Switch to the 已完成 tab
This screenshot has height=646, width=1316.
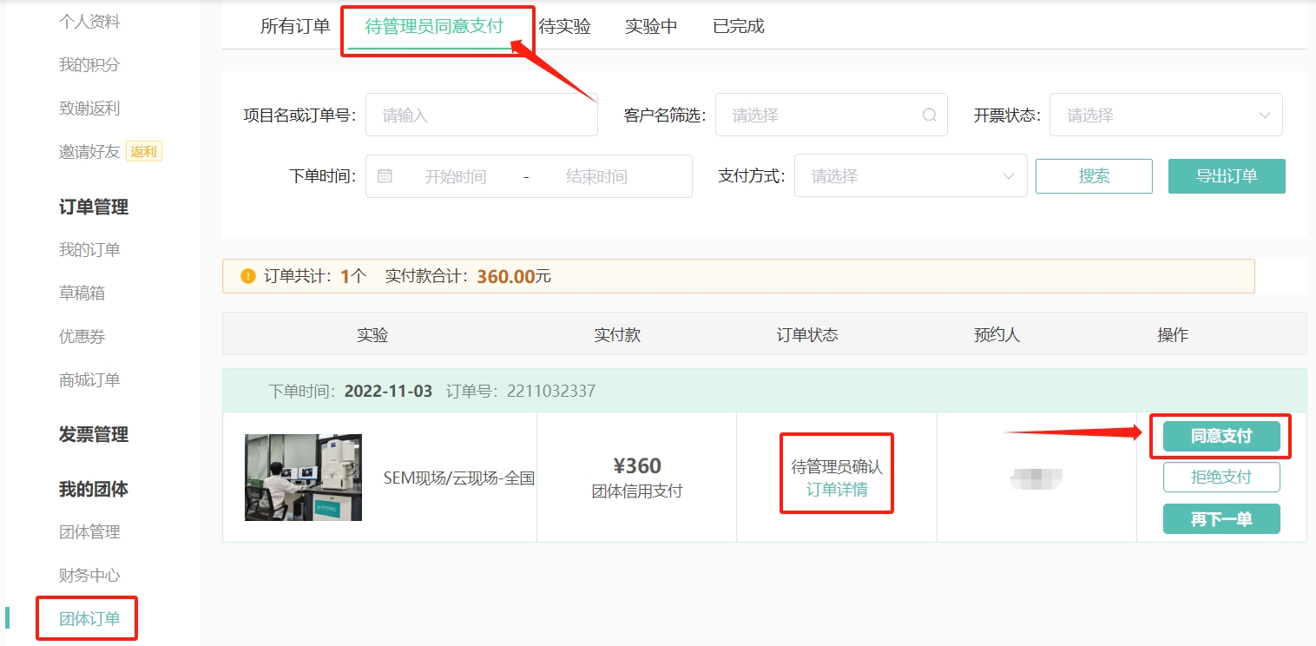(x=737, y=26)
